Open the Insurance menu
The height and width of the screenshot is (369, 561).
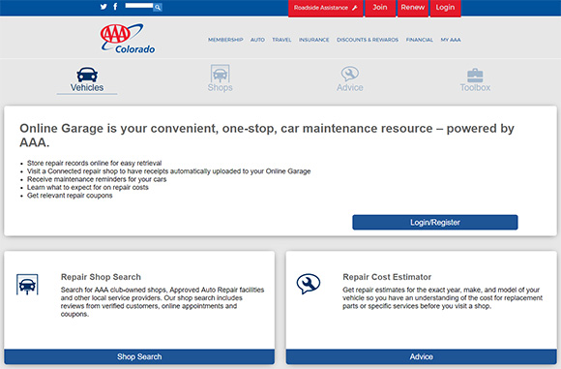click(313, 40)
